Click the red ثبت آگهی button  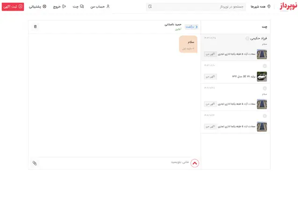pyautogui.click(x=13, y=7)
